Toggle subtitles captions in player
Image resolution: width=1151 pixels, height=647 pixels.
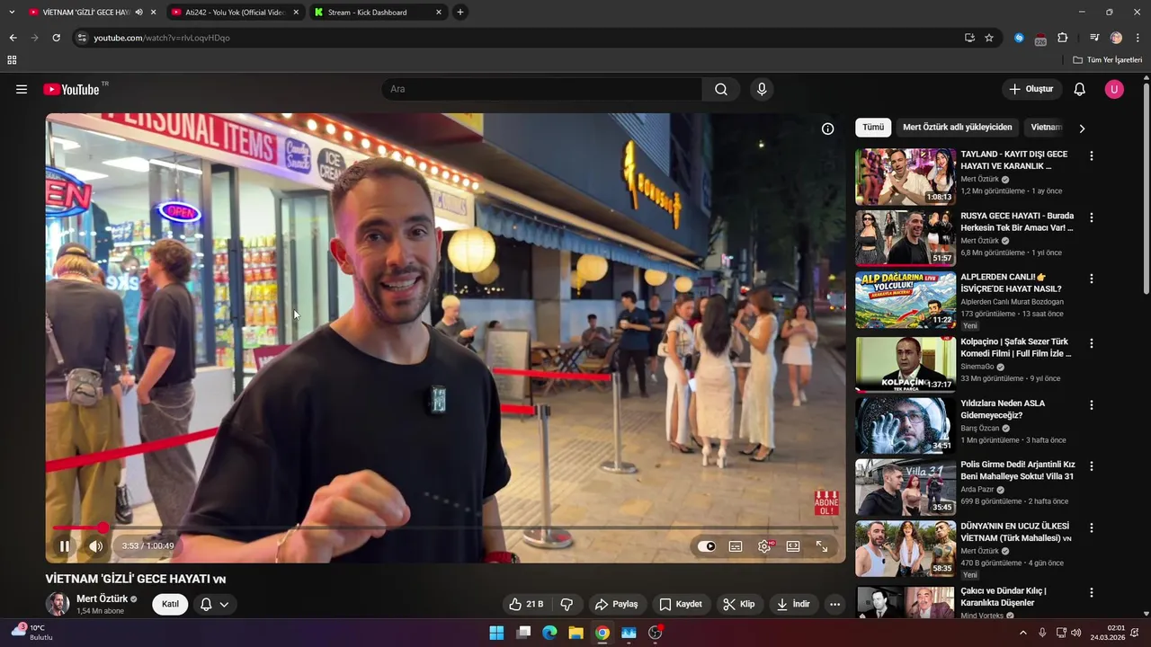click(736, 546)
